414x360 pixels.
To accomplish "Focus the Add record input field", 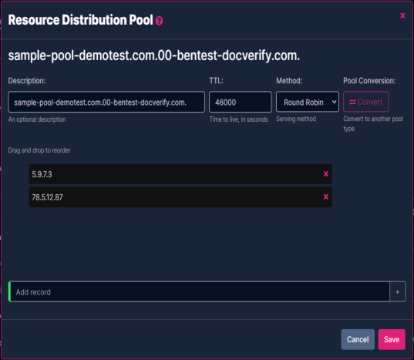I will (x=200, y=292).
